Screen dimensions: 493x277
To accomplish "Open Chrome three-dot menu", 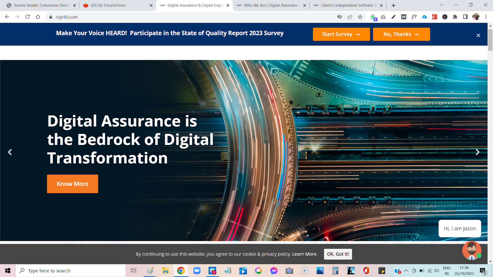I will tap(486, 17).
